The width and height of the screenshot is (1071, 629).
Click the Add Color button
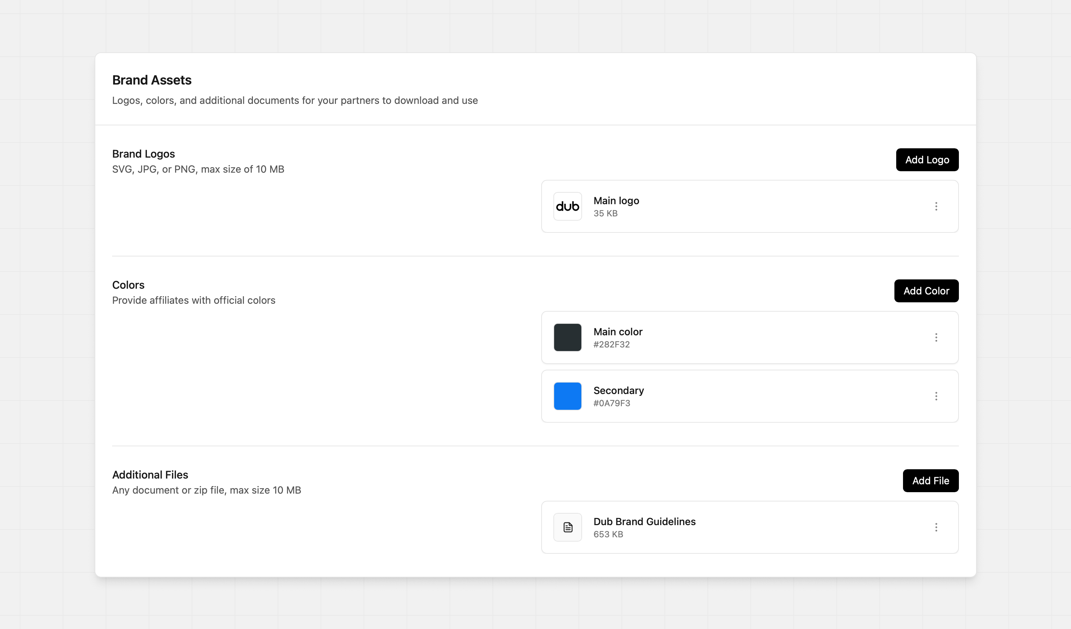pyautogui.click(x=926, y=291)
